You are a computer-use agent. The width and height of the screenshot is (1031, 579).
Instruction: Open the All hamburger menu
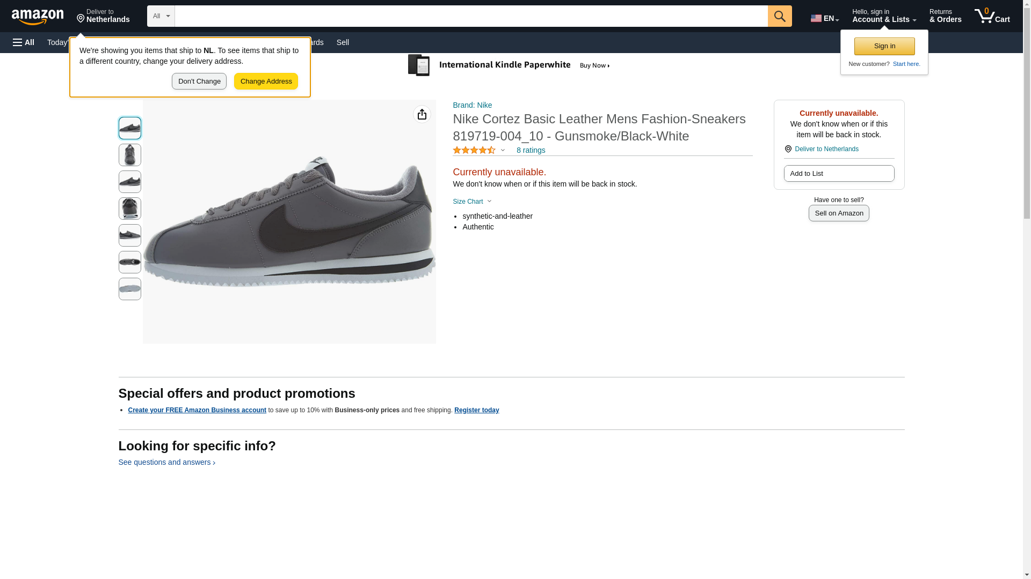24,42
